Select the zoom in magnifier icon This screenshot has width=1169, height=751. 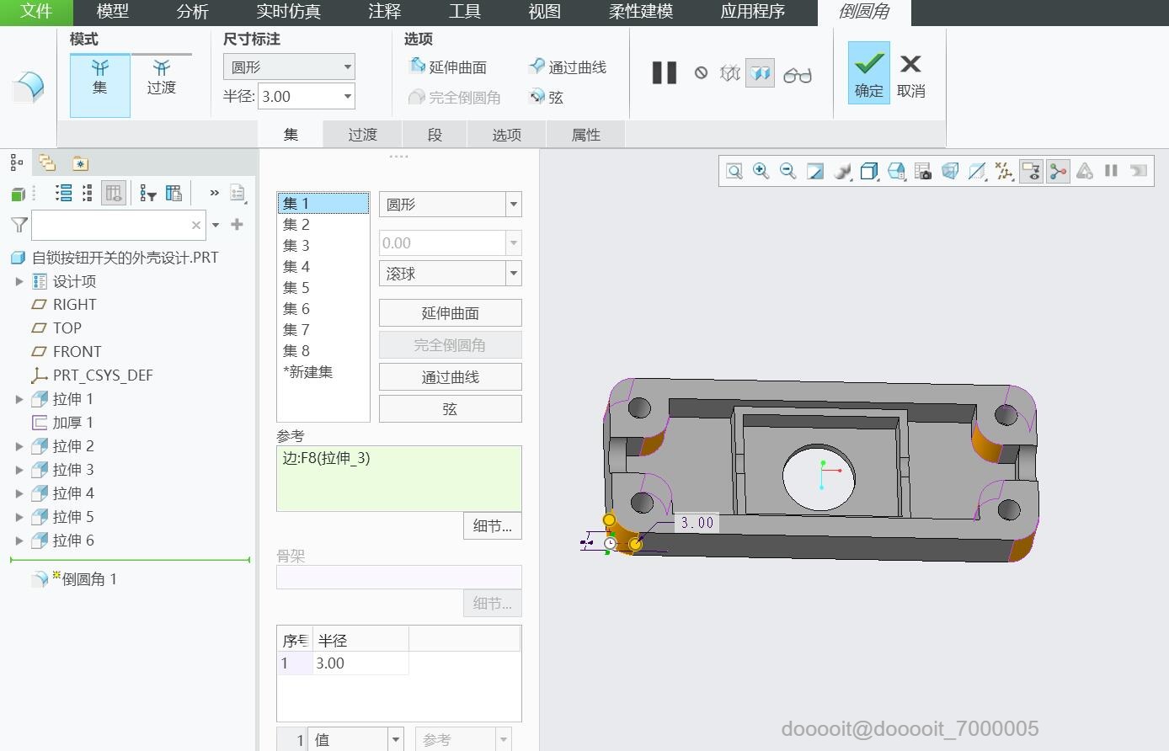760,171
